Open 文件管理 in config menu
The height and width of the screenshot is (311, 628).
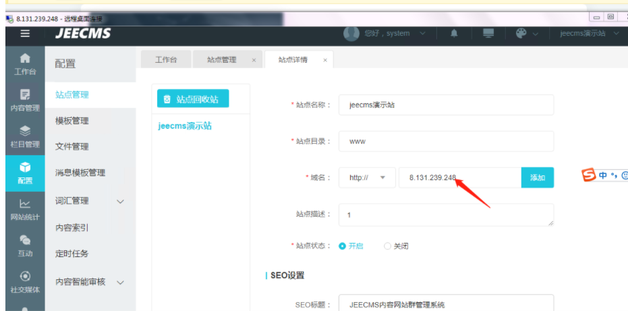click(90, 146)
